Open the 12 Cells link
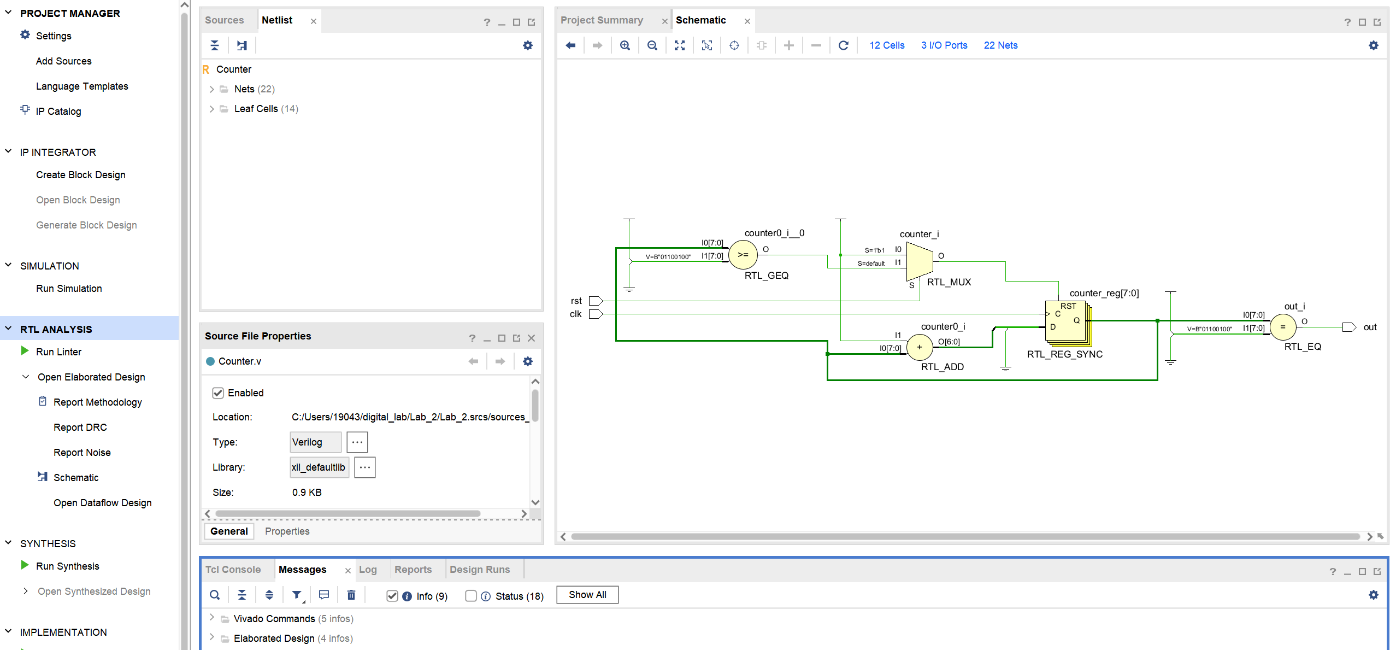Viewport: 1390px width, 650px height. tap(887, 45)
